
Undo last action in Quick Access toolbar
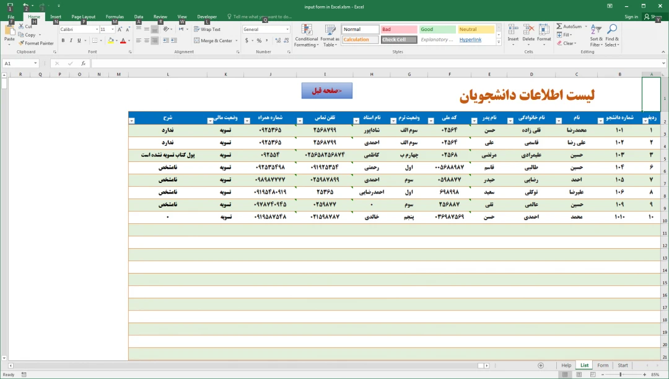coord(25,6)
